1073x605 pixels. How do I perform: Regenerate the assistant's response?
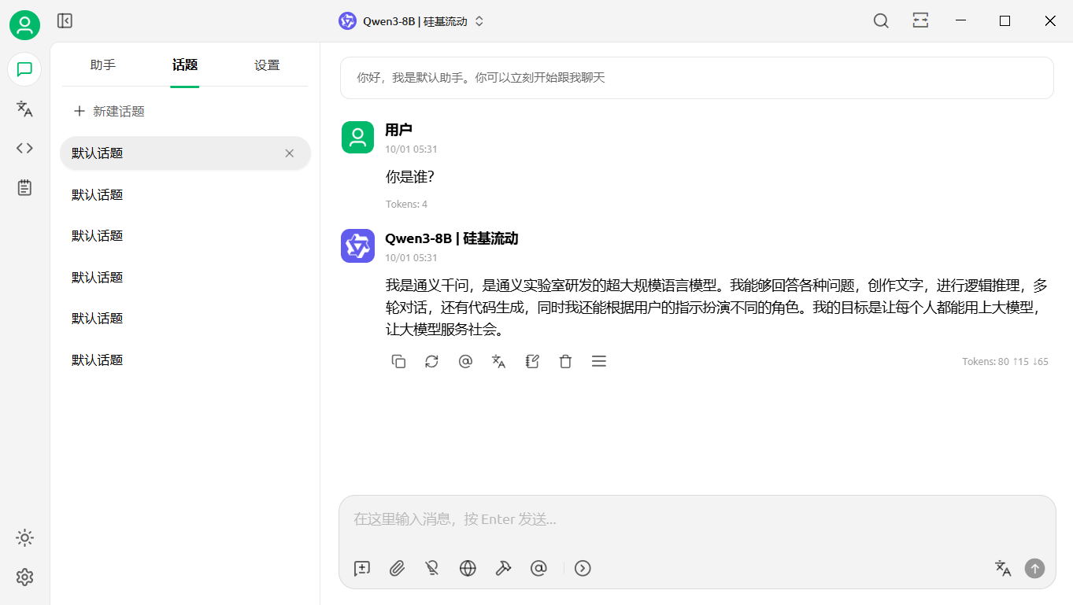click(x=431, y=362)
